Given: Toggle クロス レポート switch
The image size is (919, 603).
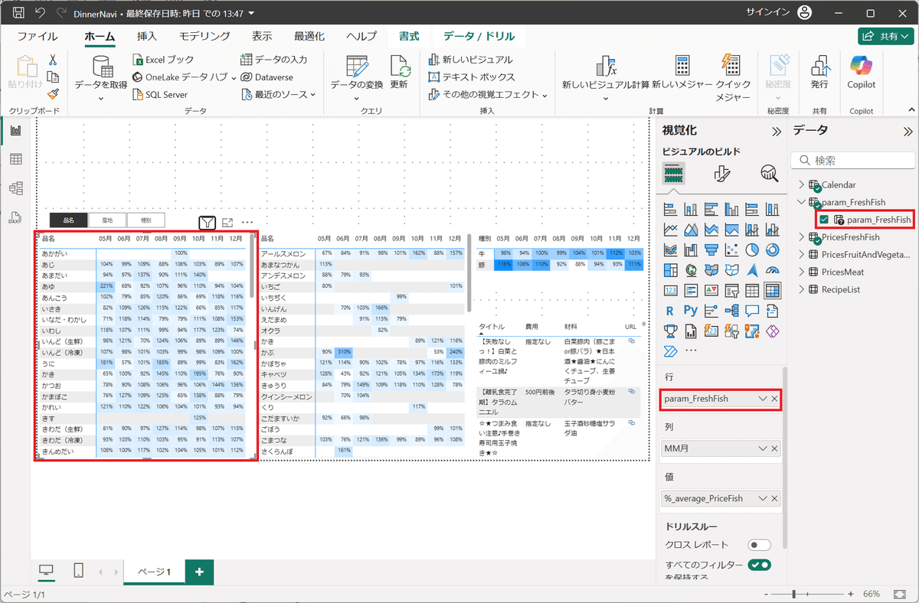Looking at the screenshot, I should tap(759, 545).
